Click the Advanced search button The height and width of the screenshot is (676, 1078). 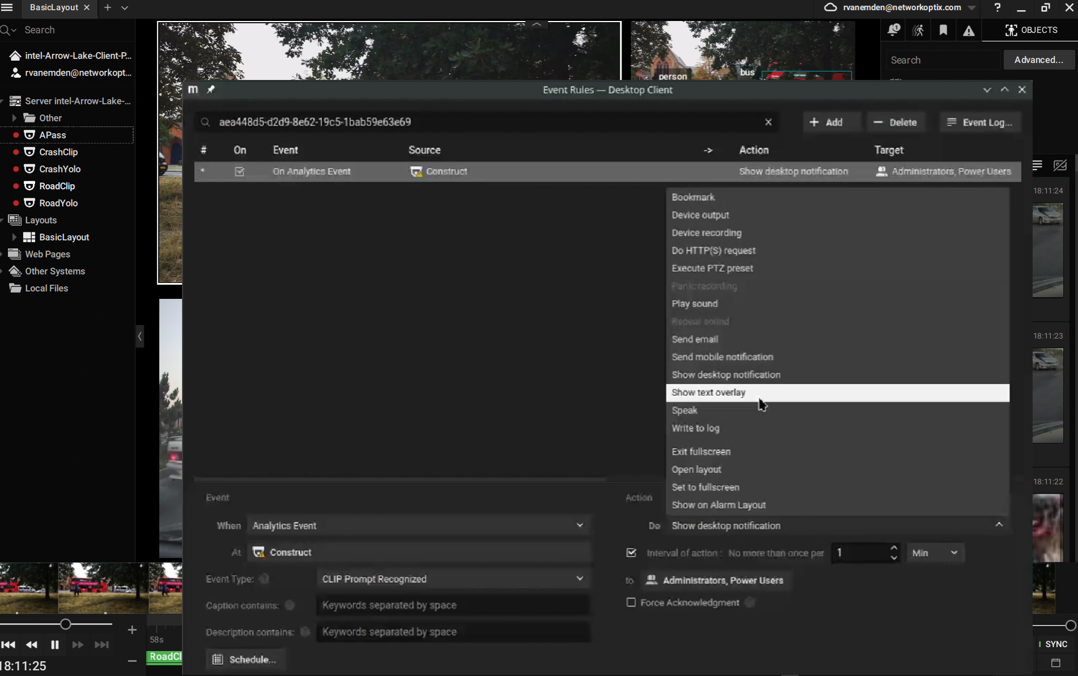point(1038,60)
